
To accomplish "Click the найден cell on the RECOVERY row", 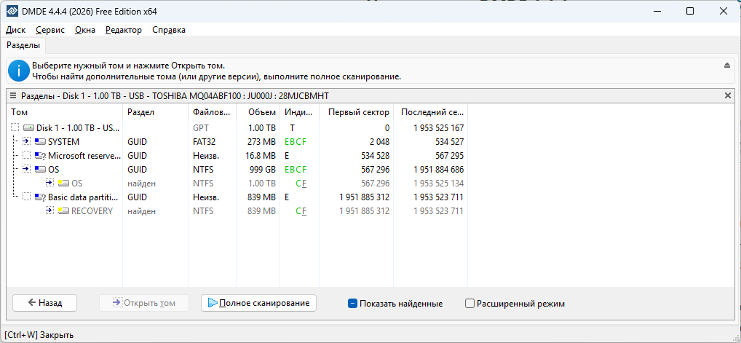I will tap(141, 211).
